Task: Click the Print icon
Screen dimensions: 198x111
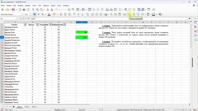Action: tap(24, 10)
